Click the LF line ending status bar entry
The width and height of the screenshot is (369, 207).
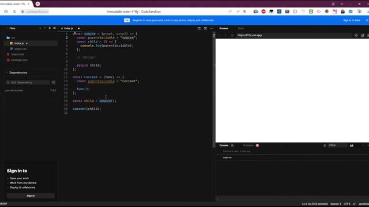pos(354,204)
